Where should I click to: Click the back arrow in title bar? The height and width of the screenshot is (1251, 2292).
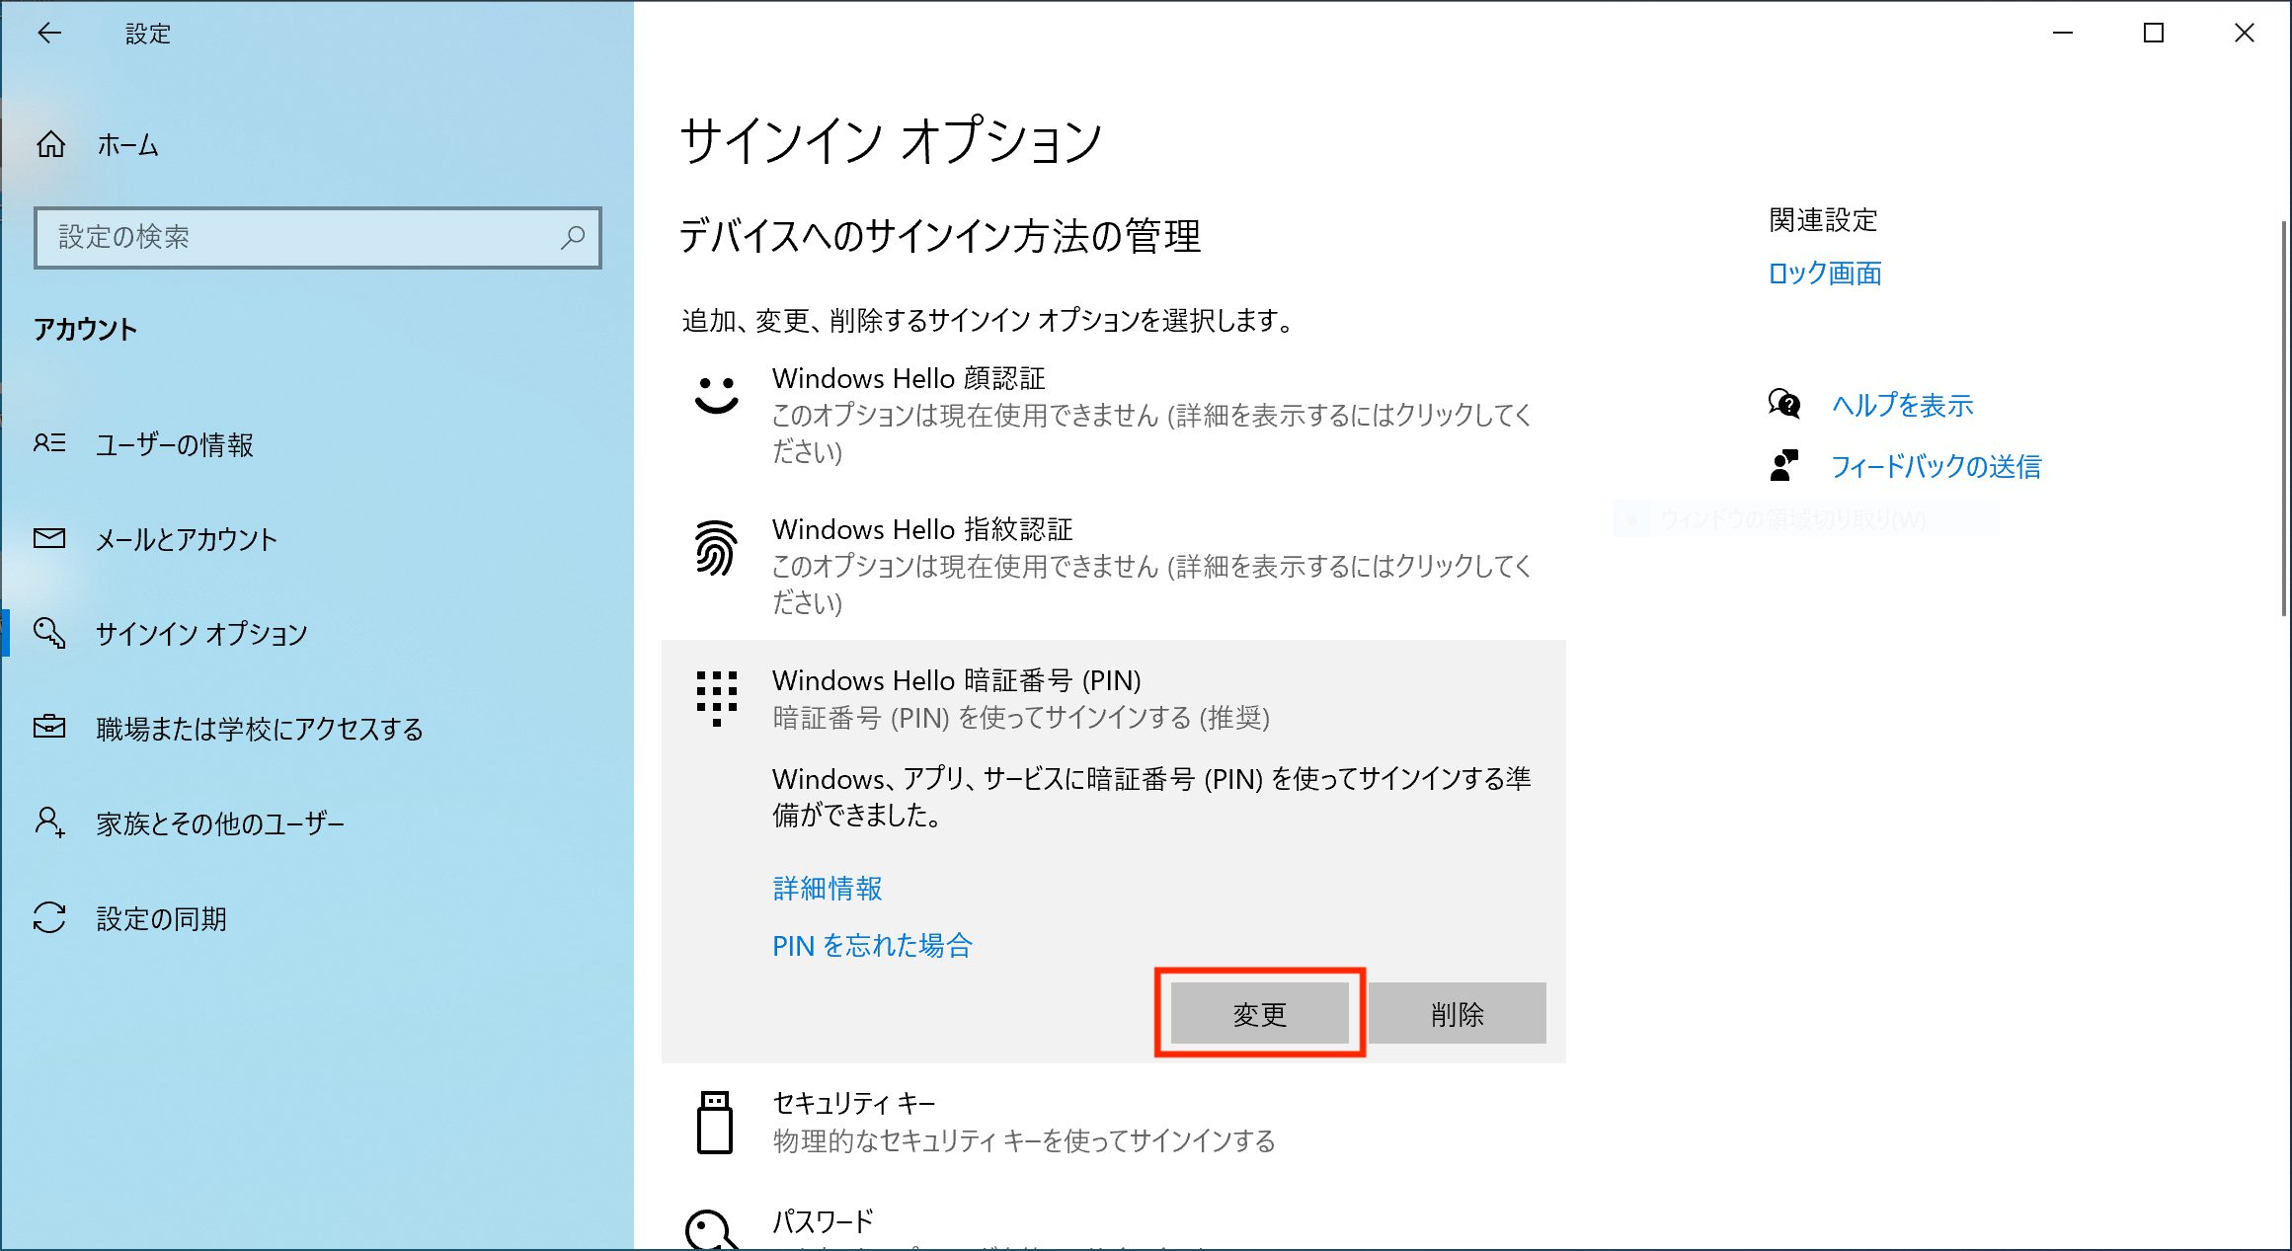49,34
